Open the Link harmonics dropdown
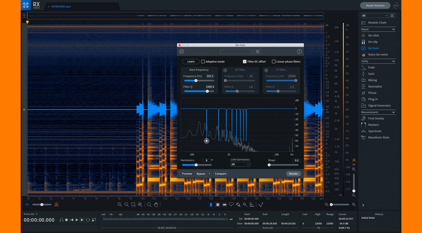Screen dimensions: 422x233 240,164
